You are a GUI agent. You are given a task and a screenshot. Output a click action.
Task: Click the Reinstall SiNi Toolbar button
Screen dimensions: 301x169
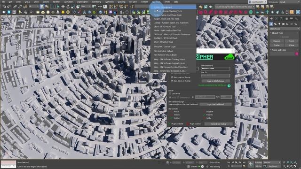click(218, 124)
